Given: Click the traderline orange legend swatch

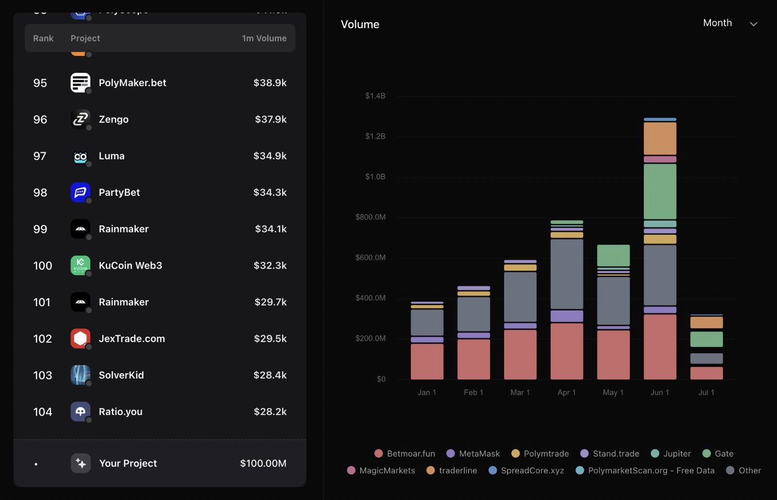Looking at the screenshot, I should pyautogui.click(x=430, y=470).
